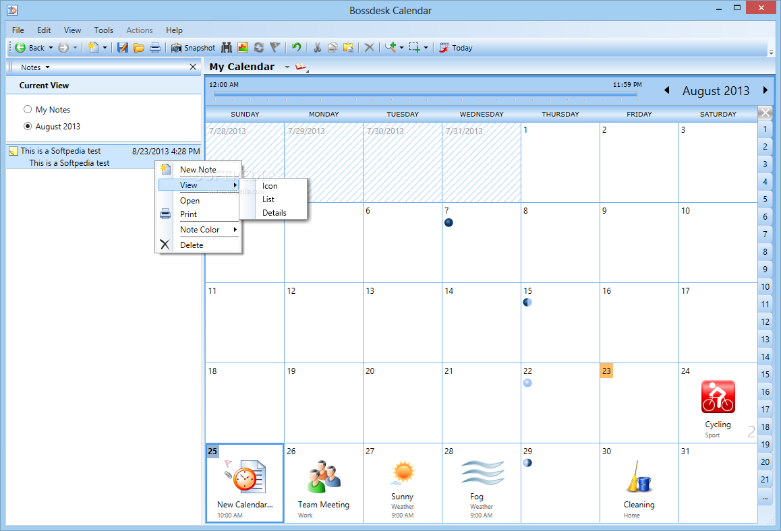Click the sticky note icon in notes list
The width and height of the screenshot is (781, 531).
pos(13,151)
